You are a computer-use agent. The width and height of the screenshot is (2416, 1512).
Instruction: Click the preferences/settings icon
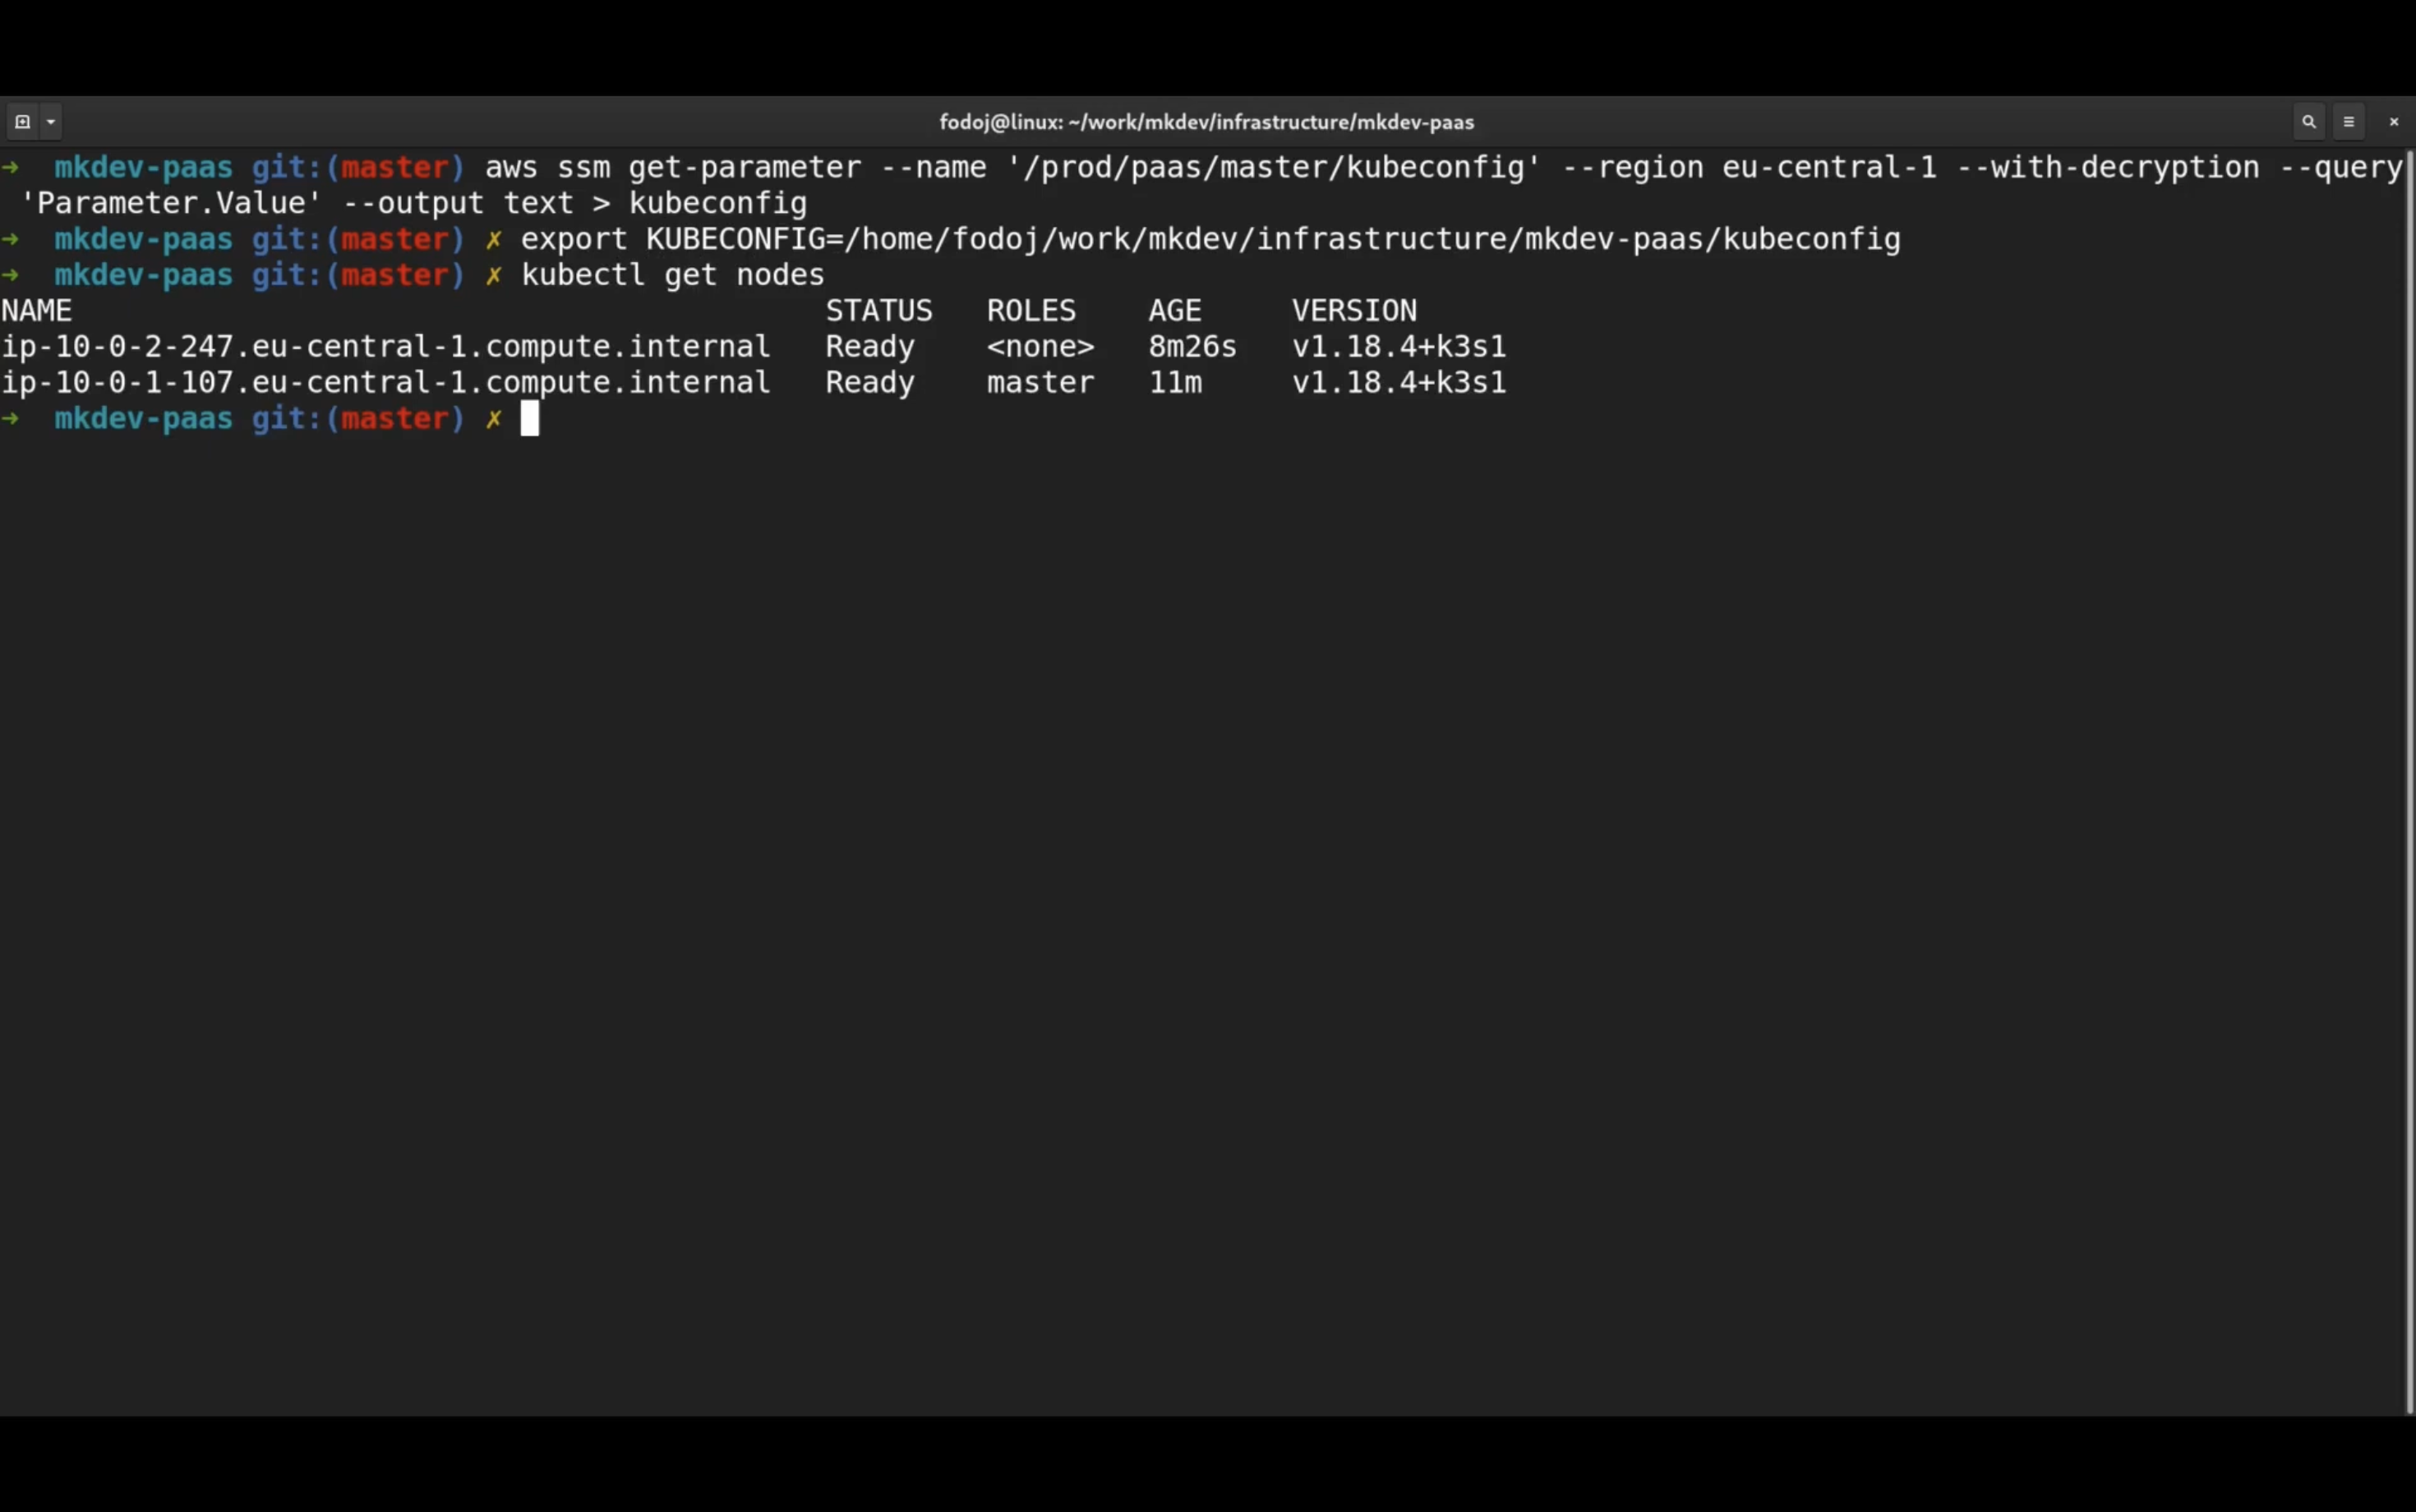pos(2348,120)
